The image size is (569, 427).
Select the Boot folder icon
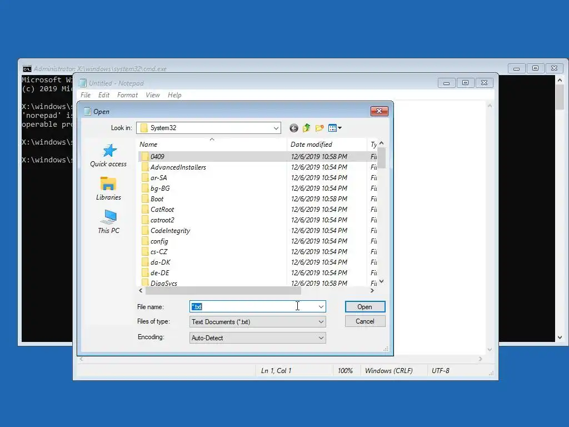[145, 198]
